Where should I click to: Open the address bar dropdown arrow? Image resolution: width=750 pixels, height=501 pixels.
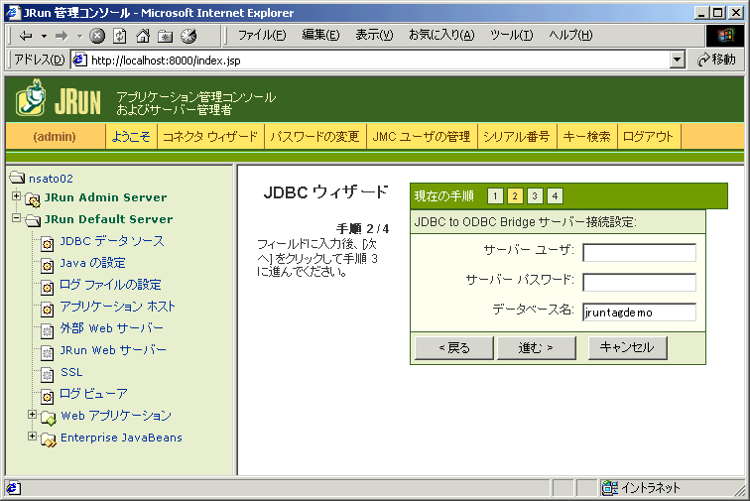[x=677, y=60]
